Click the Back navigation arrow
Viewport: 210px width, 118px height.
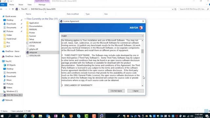[1, 9]
